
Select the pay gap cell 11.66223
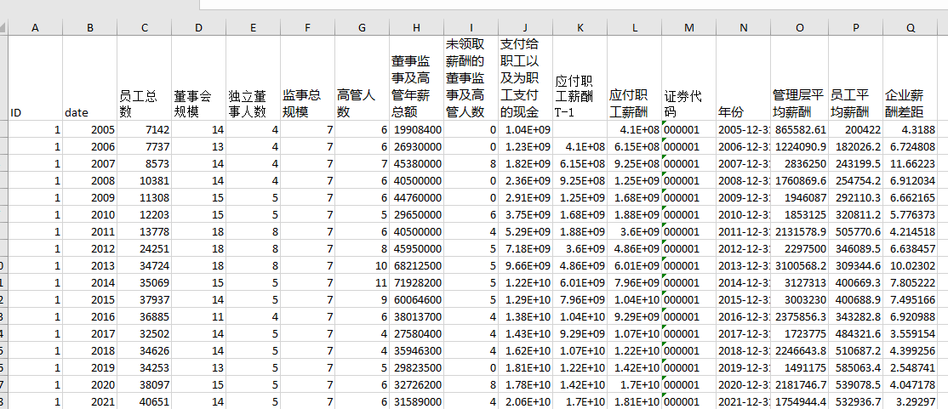click(911, 163)
